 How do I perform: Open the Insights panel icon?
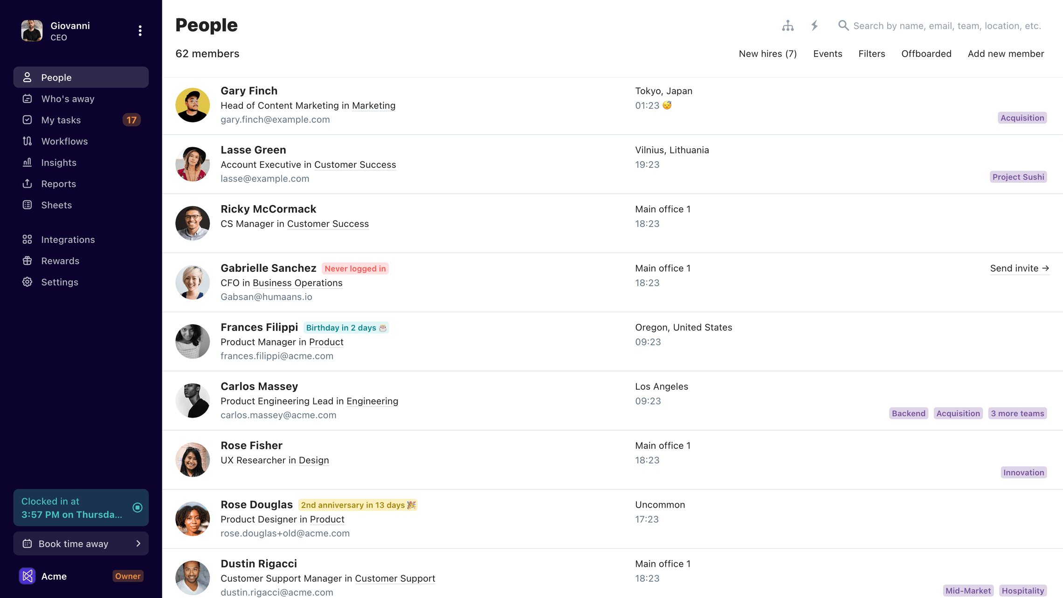27,162
